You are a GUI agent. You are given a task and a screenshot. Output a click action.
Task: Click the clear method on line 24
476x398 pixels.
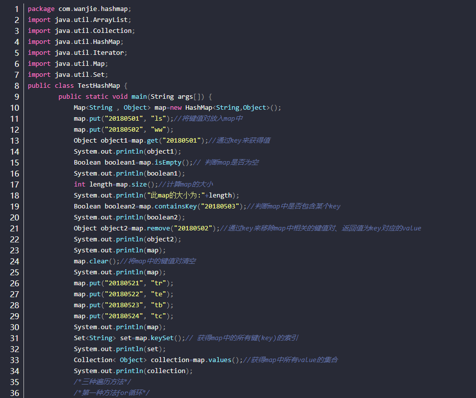(x=99, y=261)
